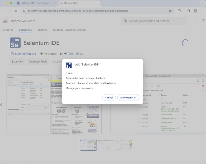
Task: Click the Featured badge
Action: click(48, 54)
